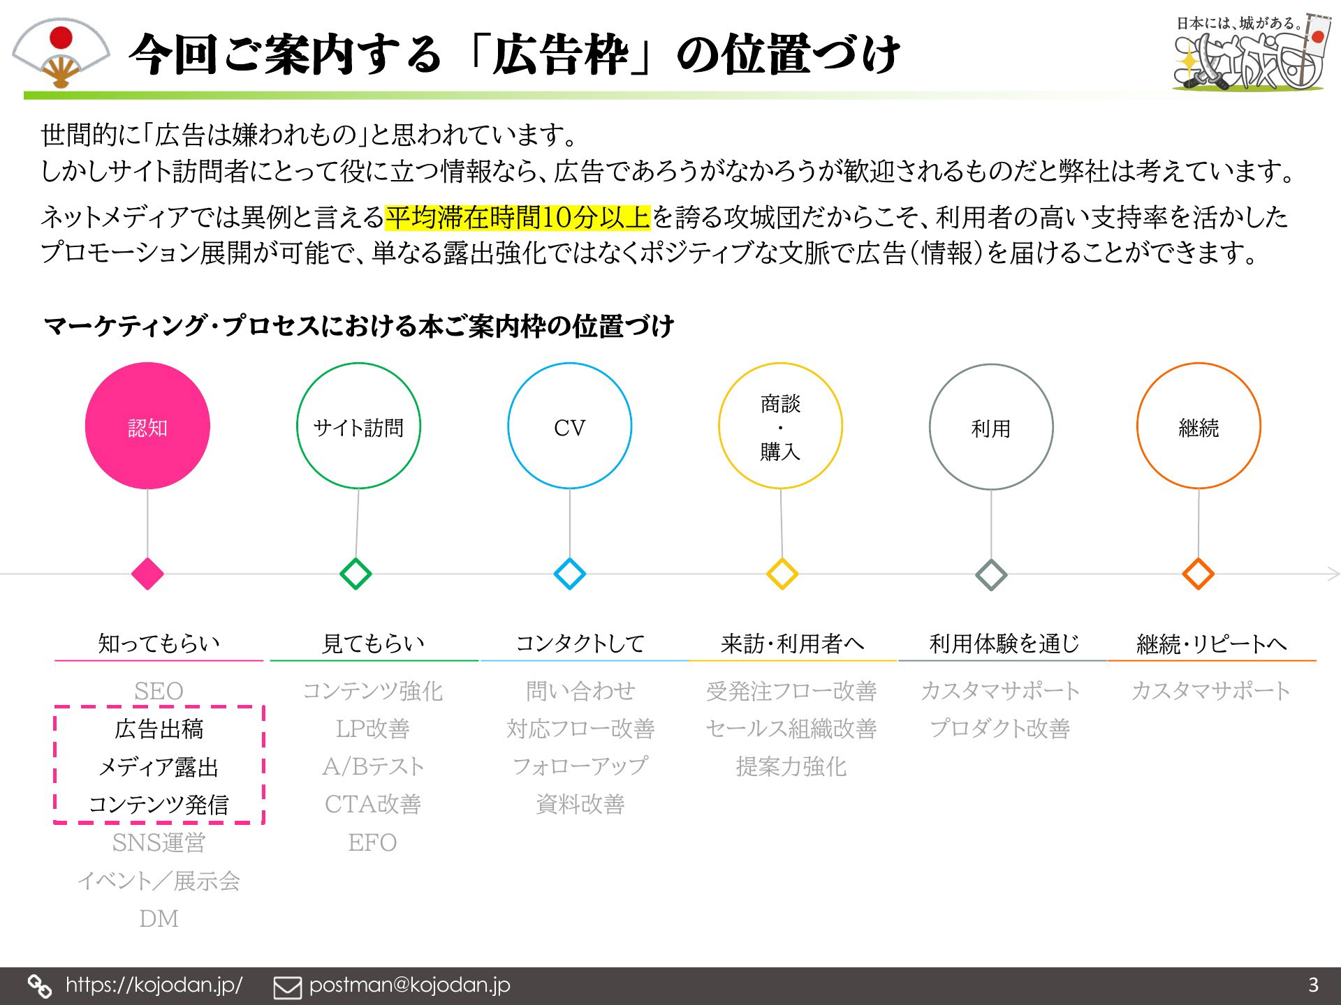Select the orange 継続 circle
The width and height of the screenshot is (1341, 1005).
[1199, 426]
